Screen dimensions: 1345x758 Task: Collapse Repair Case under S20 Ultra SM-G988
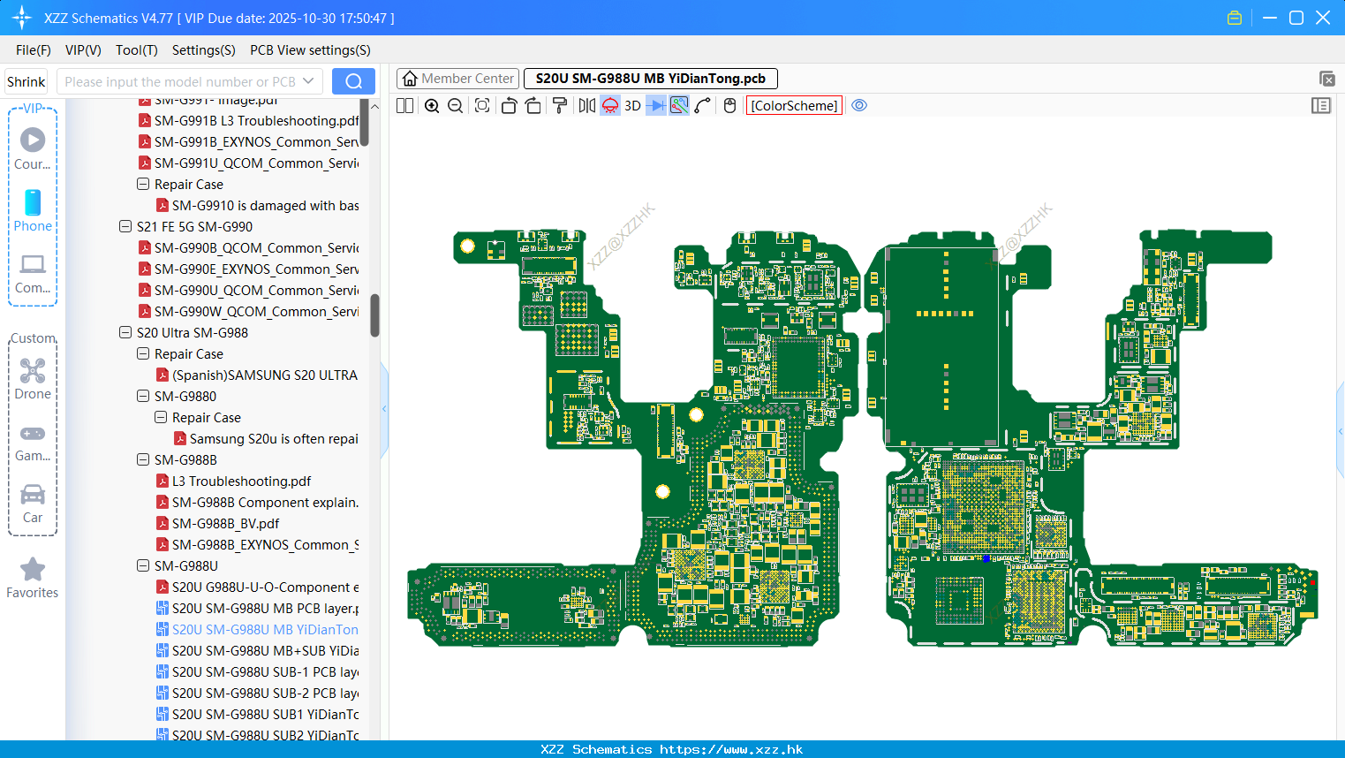point(143,353)
